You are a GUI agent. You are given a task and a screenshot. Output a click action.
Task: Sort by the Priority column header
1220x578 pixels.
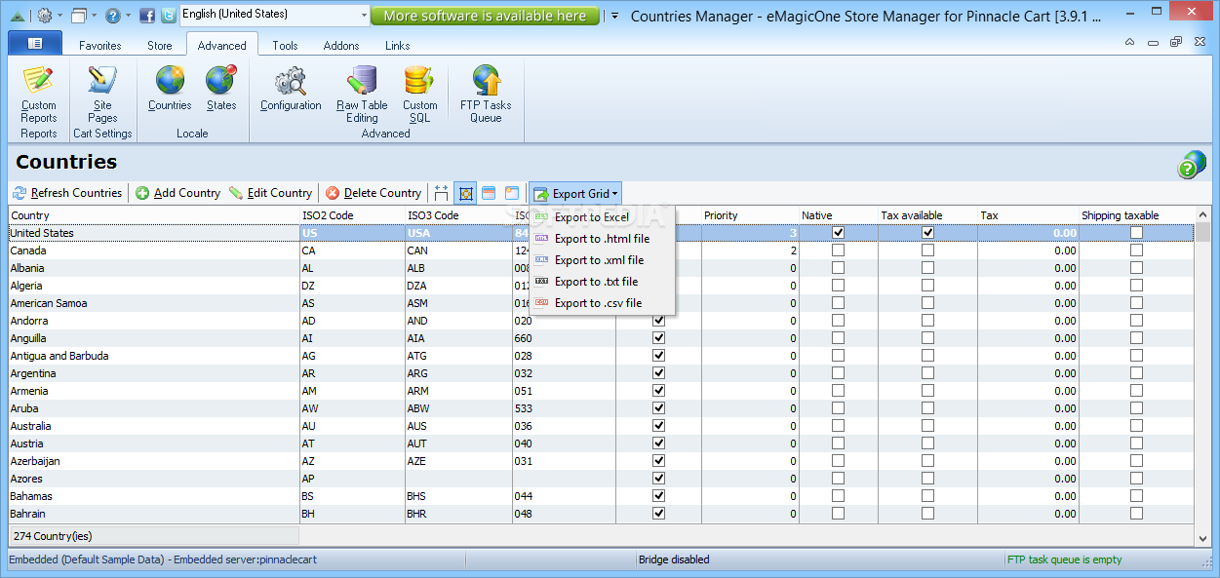click(x=749, y=215)
